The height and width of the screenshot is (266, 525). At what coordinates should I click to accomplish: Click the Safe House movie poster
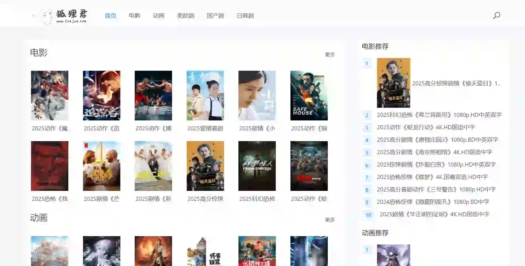click(x=309, y=95)
